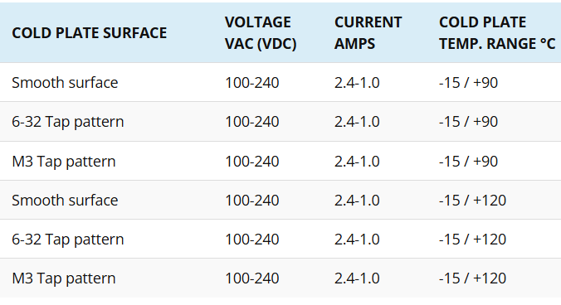This screenshot has height=305, width=561.
Task: Click -15 / +90 in first Smooth surface row
Action: [468, 83]
